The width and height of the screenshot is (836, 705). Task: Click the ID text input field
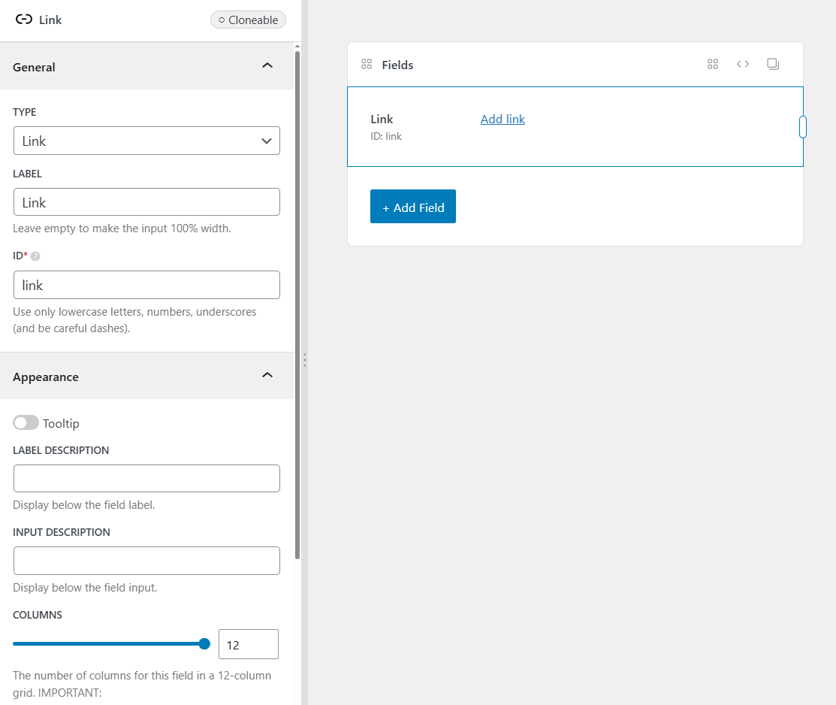pos(146,285)
